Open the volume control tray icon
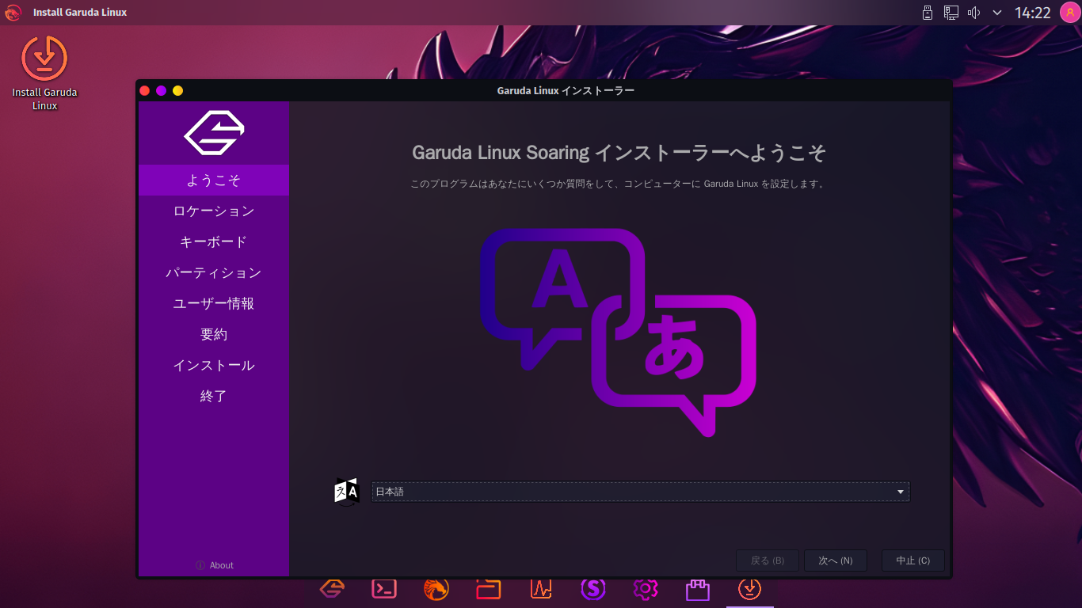Image resolution: width=1082 pixels, height=608 pixels. click(974, 13)
